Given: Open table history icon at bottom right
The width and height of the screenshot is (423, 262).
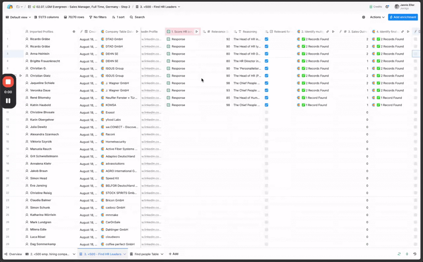Looking at the screenshot, I should tap(415, 254).
